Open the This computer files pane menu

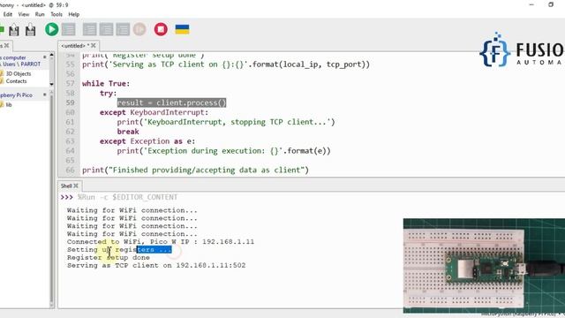coord(45,57)
